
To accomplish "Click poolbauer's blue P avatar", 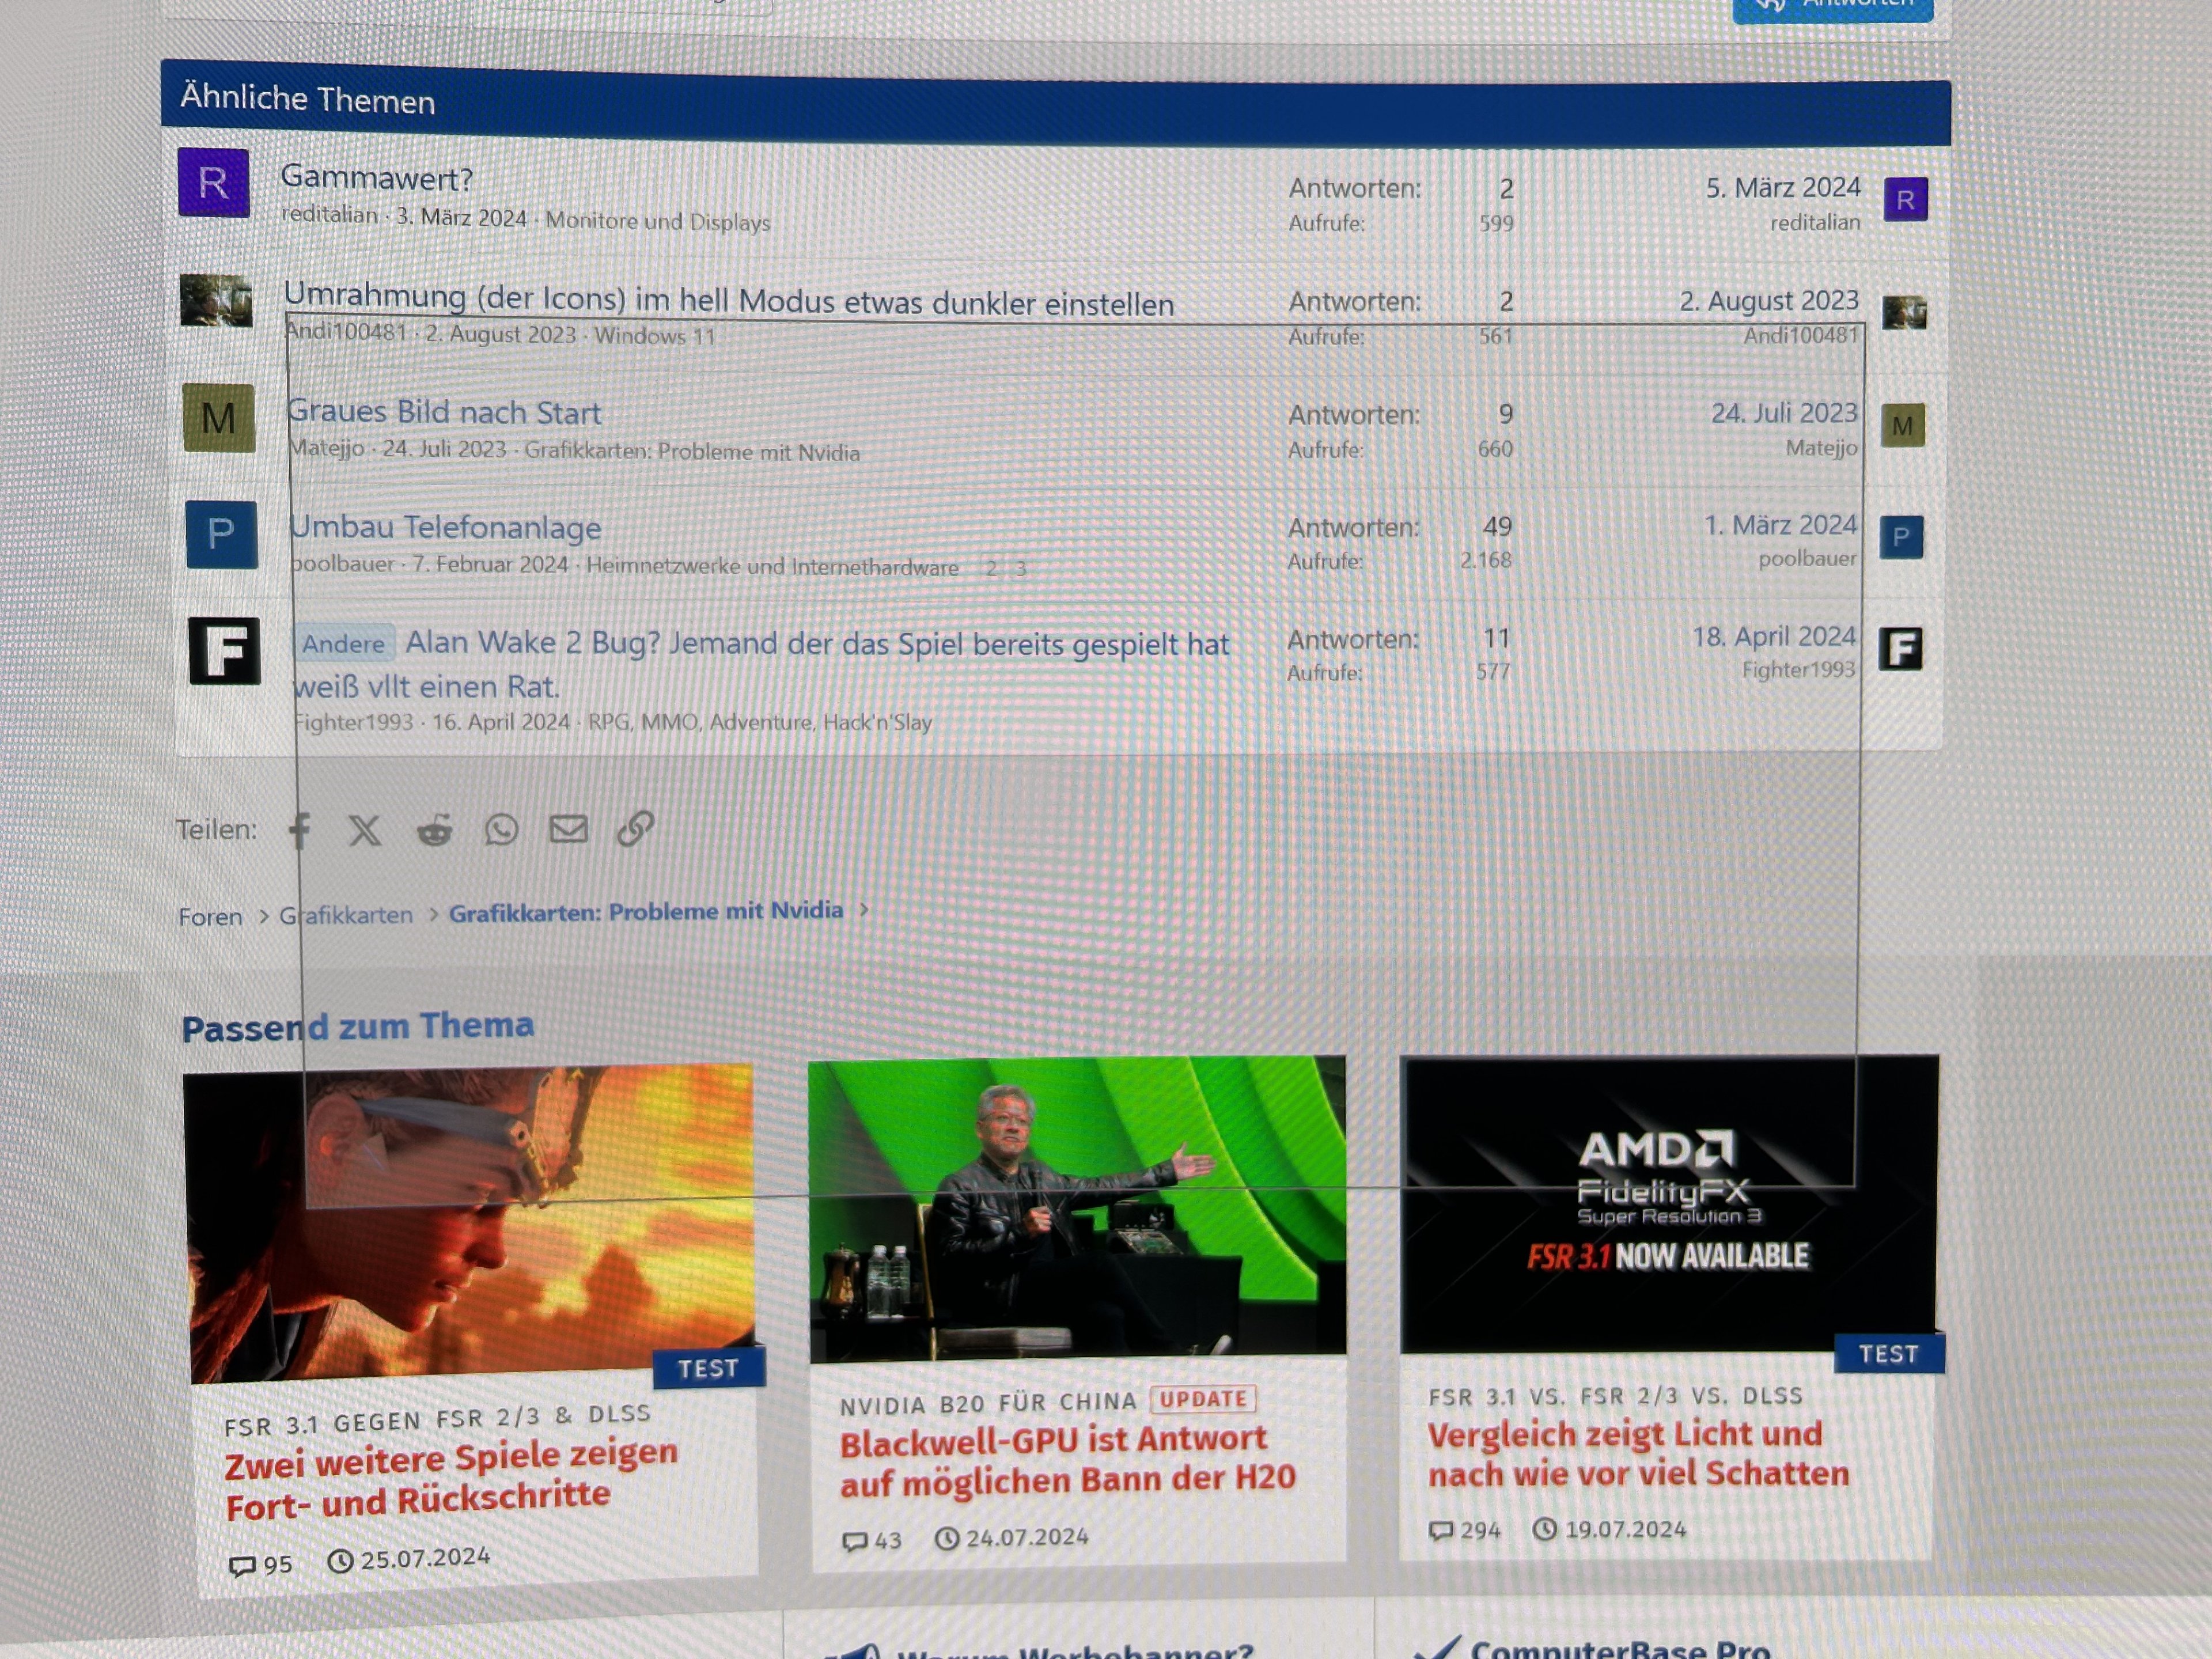I will click(x=221, y=535).
